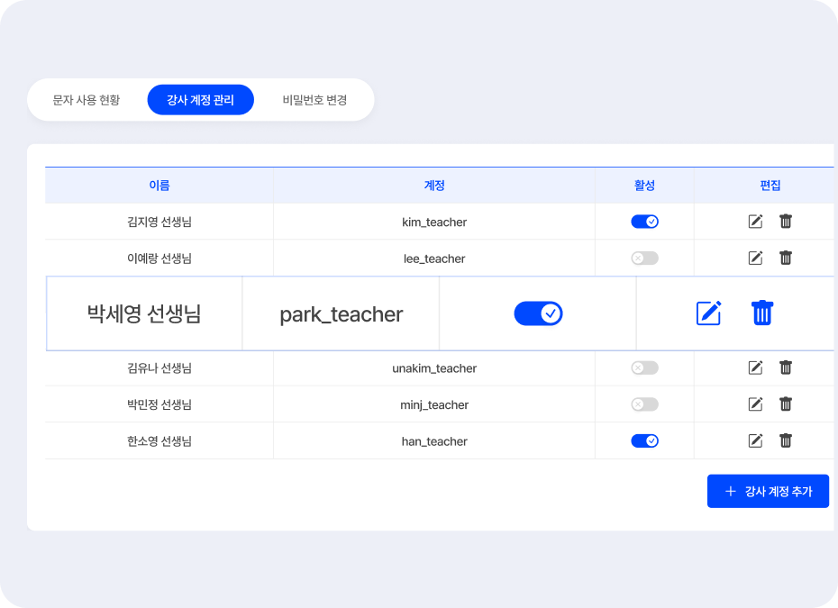Edit the lee_teacher account row
This screenshot has width=838, height=608.
pyautogui.click(x=756, y=259)
